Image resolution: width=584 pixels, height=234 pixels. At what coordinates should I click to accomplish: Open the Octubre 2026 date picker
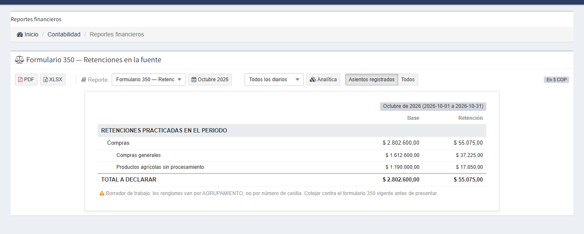tap(210, 80)
